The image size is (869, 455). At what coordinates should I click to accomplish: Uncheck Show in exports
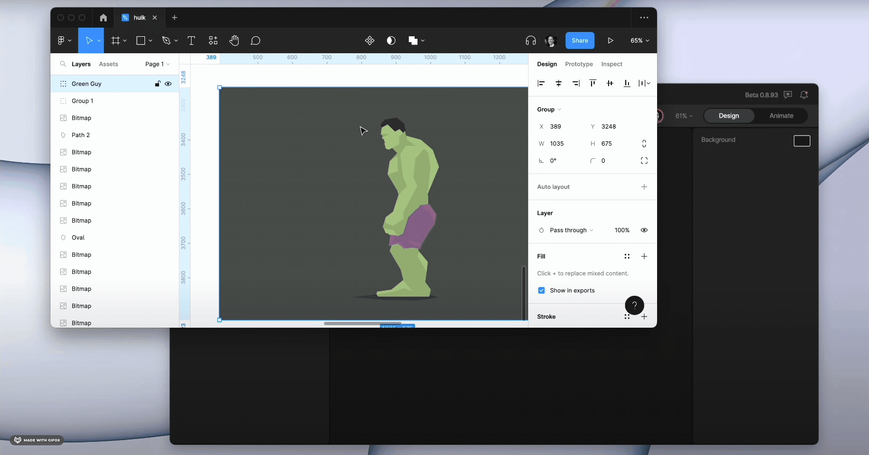541,290
